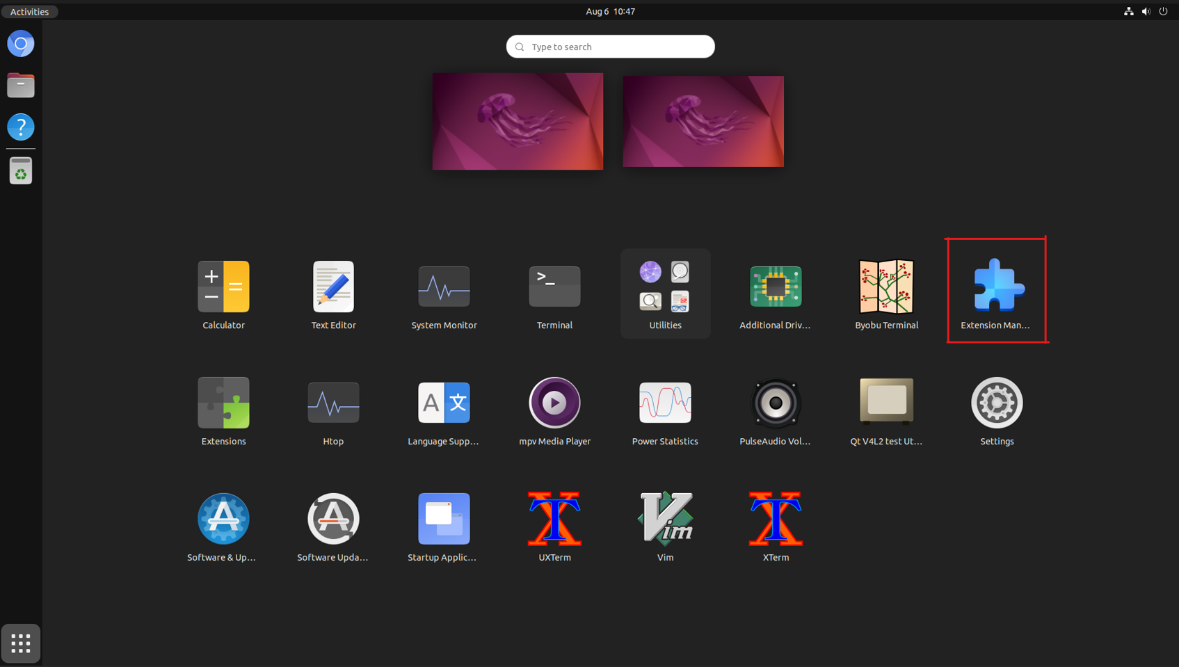Open the Calculator app
Image resolution: width=1179 pixels, height=667 pixels.
pos(223,294)
